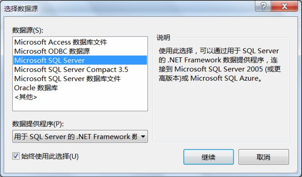Screen dimensions: 302x177
Task: Click the 数据源(S) label
Action: [28, 30]
